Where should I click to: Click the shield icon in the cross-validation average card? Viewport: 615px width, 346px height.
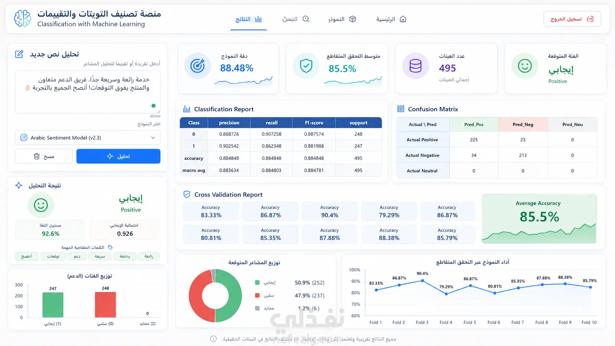[306, 66]
